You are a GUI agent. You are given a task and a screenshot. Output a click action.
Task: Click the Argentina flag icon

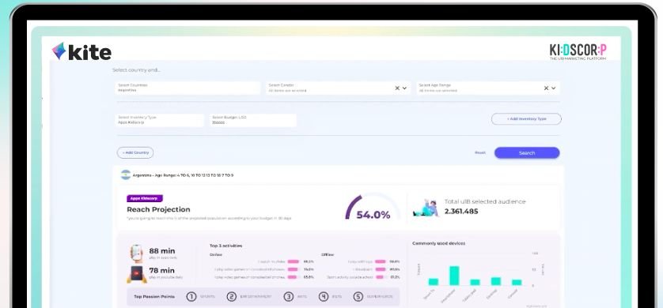126,175
